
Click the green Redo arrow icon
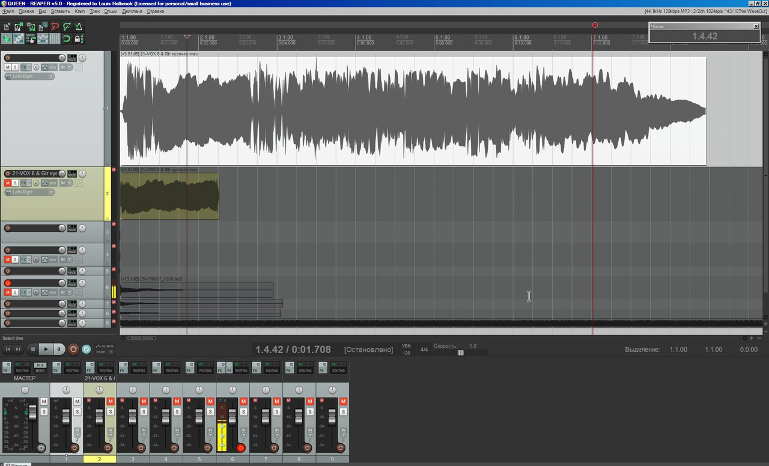[x=67, y=27]
